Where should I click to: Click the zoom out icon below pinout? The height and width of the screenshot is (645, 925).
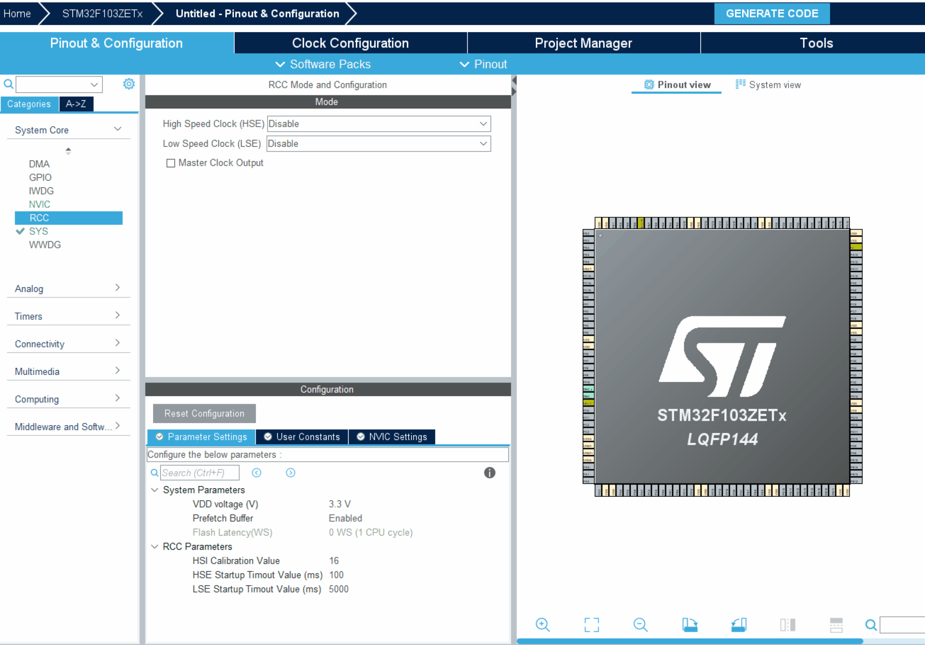click(x=641, y=625)
